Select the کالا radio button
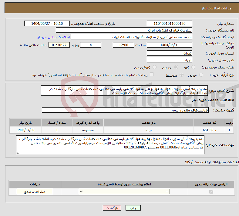The height and width of the screenshot is (216, 239). tap(193, 67)
